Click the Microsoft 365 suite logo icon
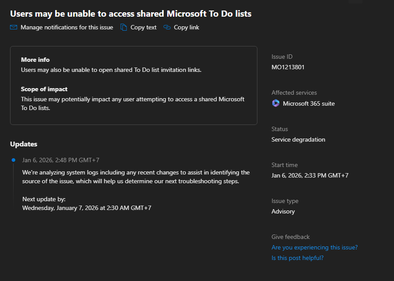Screen dimensions: 394x281 [275, 103]
